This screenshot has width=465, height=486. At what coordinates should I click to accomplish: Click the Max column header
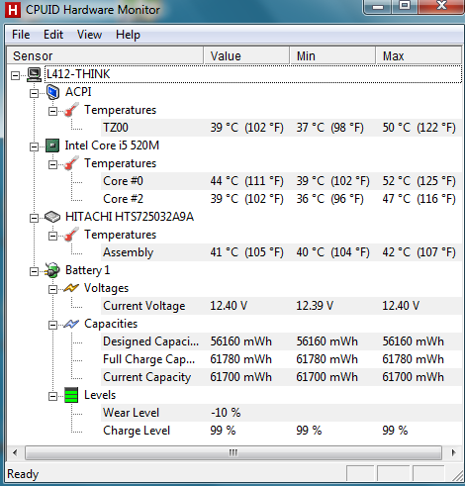point(418,55)
